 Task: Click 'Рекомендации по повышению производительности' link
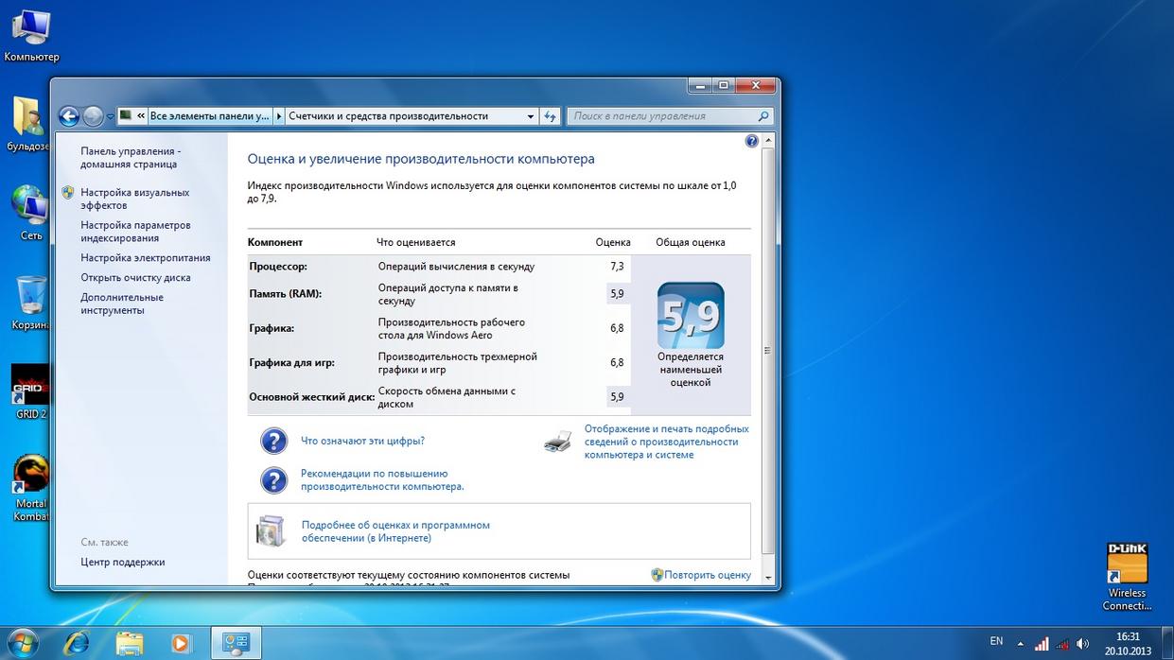pyautogui.click(x=382, y=480)
